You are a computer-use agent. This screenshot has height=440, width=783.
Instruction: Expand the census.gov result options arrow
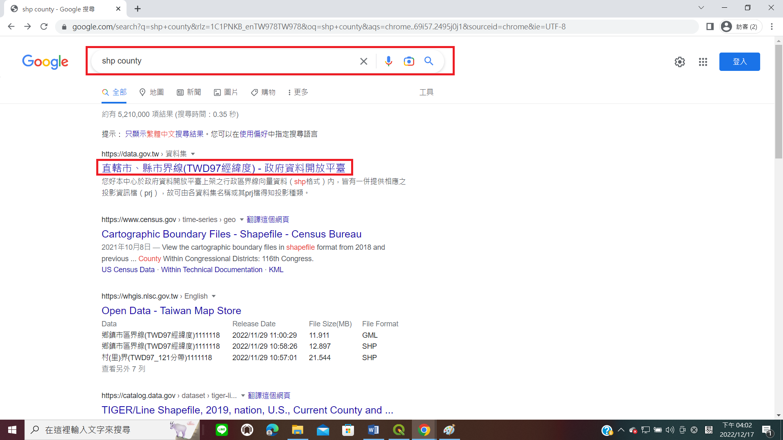point(241,220)
